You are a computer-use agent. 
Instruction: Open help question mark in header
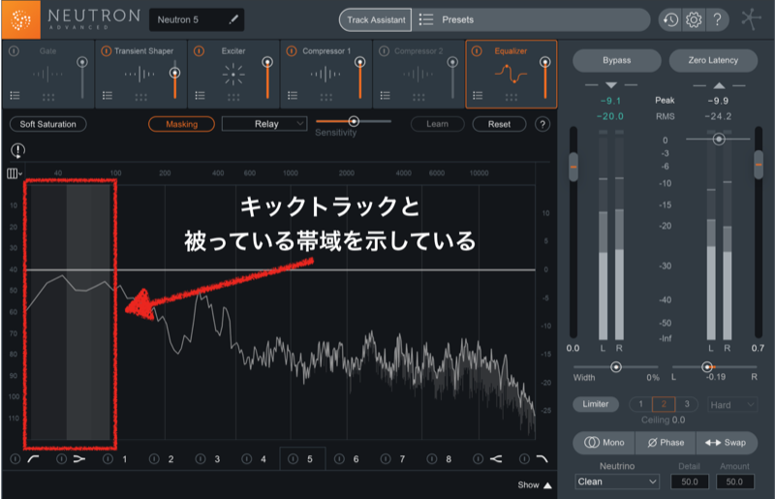(x=717, y=19)
